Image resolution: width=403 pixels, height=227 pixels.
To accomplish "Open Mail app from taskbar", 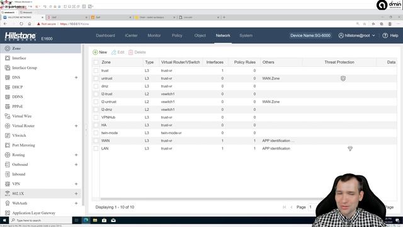I will coord(113,220).
